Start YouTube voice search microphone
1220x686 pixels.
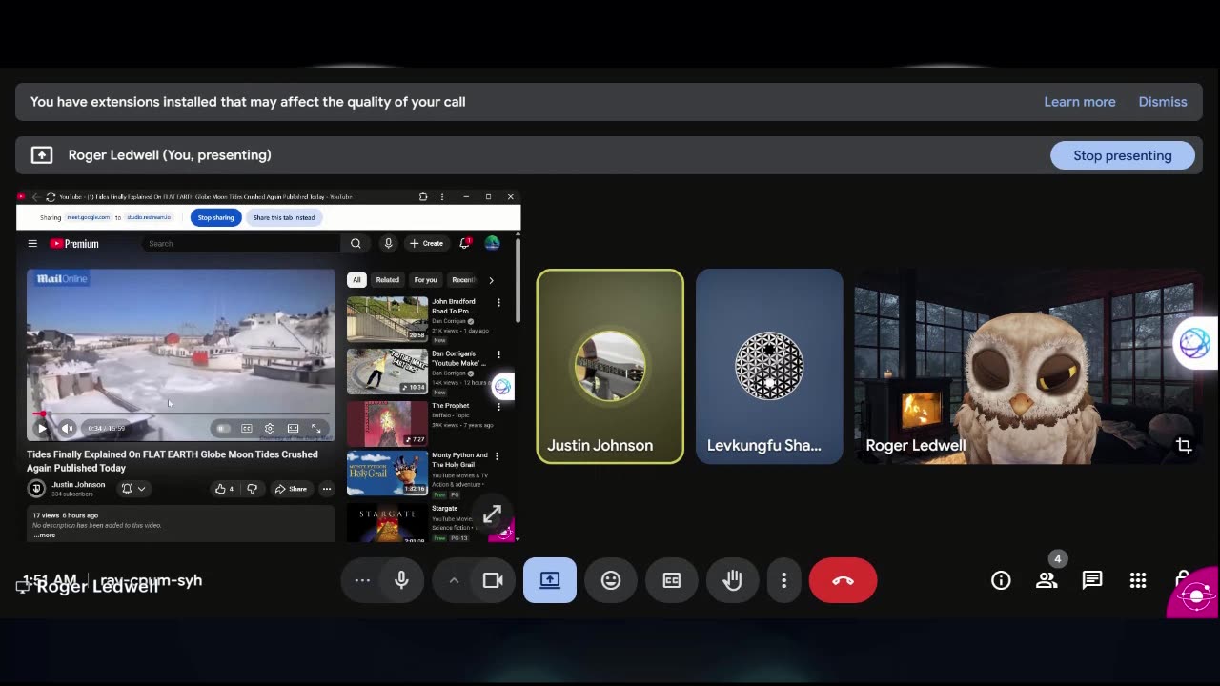coord(388,243)
